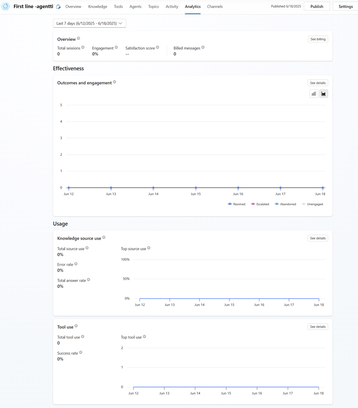
Task: Click the Publish button
Action: [317, 7]
